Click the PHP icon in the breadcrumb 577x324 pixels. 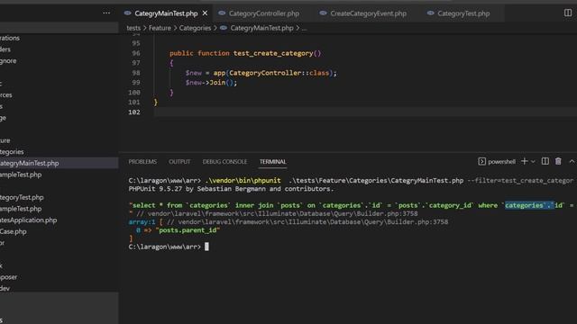223,28
